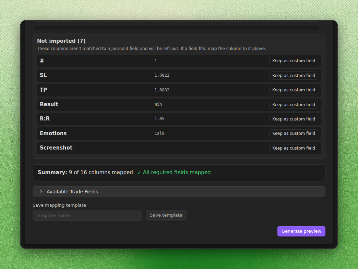358x269 pixels.
Task: Keep the R:R column as custom field
Action: tap(294, 119)
